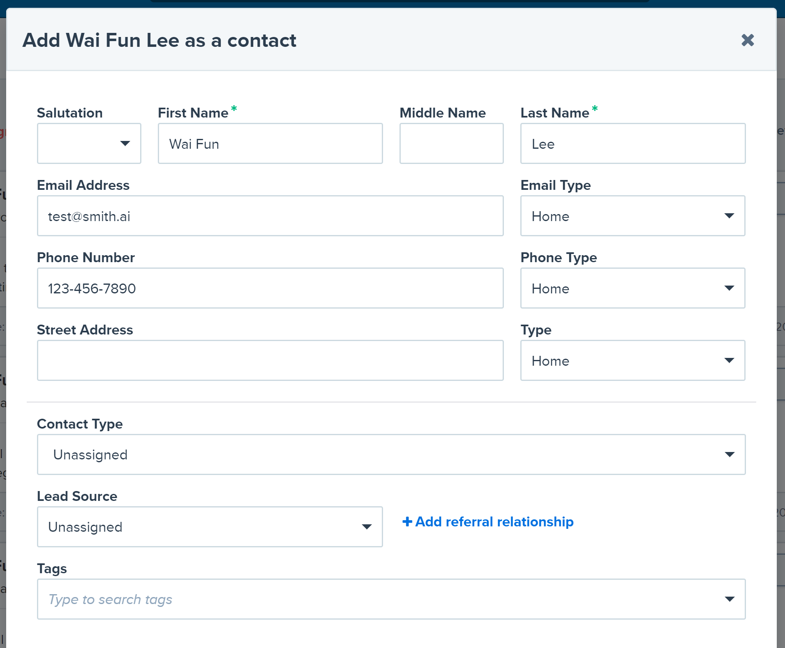Edit the Email Address field
This screenshot has height=648, width=785.
point(270,216)
